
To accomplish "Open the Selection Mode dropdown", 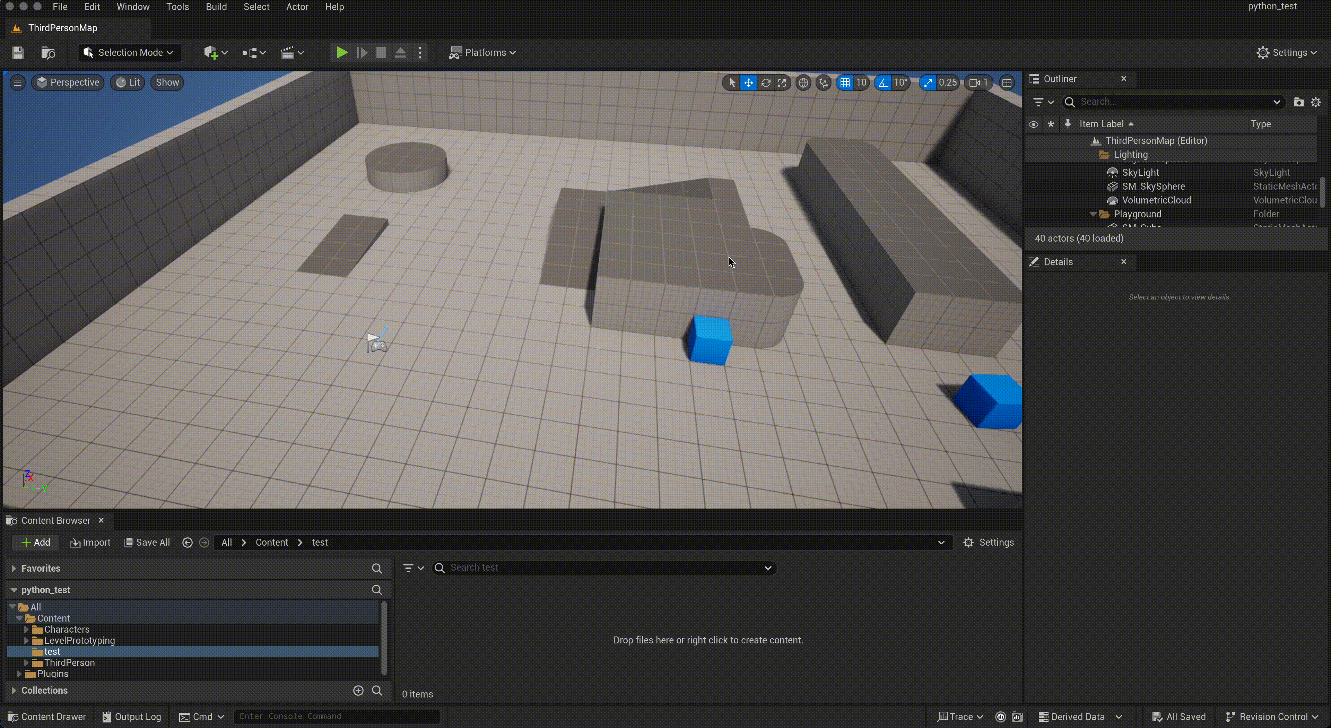I will 130,53.
